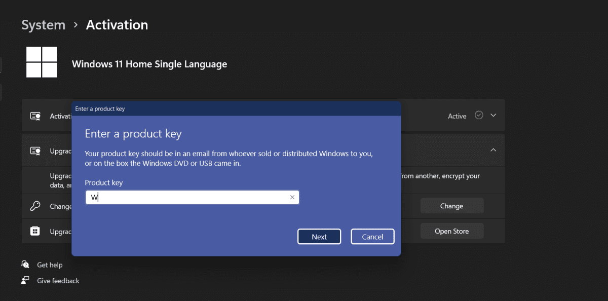Click into the Product key text field
Viewport: 608px width, 301px height.
pyautogui.click(x=193, y=197)
